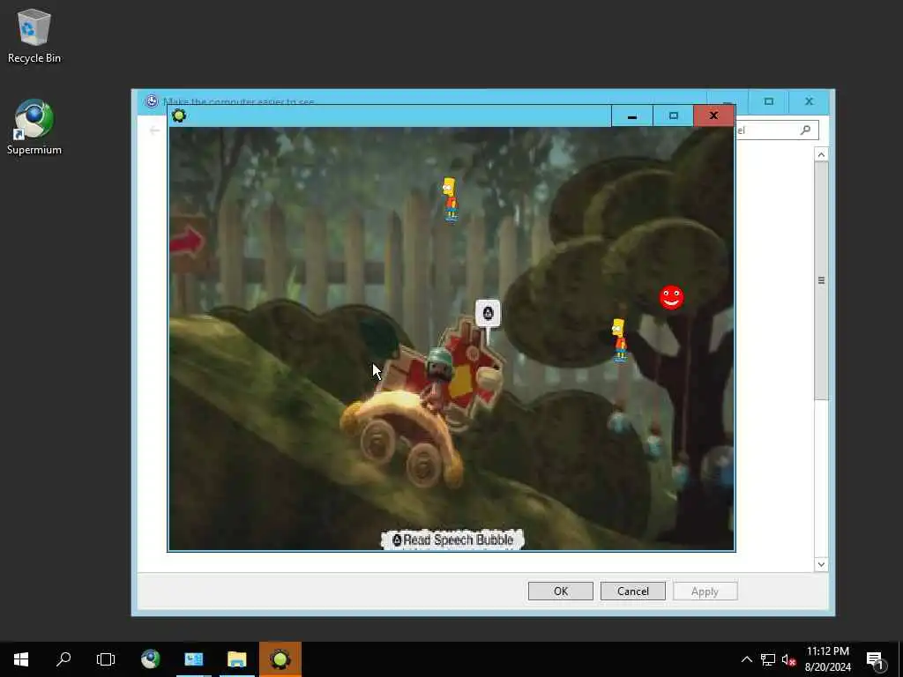Click the red arrow sign in the game

click(x=187, y=242)
